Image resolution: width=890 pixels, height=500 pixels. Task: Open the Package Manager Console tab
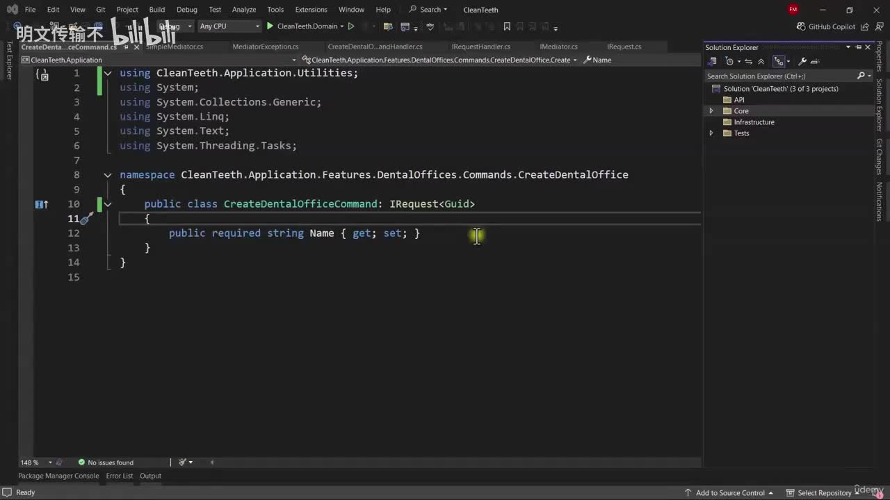pyautogui.click(x=58, y=476)
